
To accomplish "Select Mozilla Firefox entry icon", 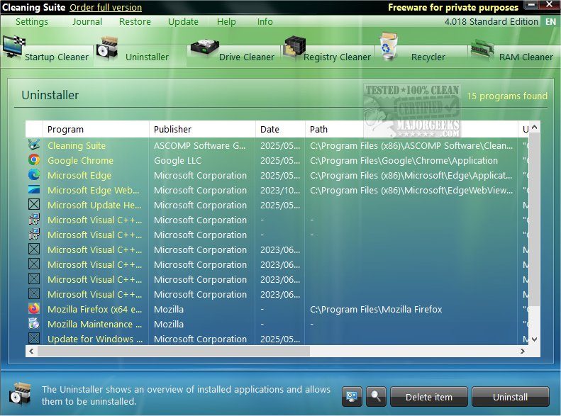I will [x=34, y=309].
